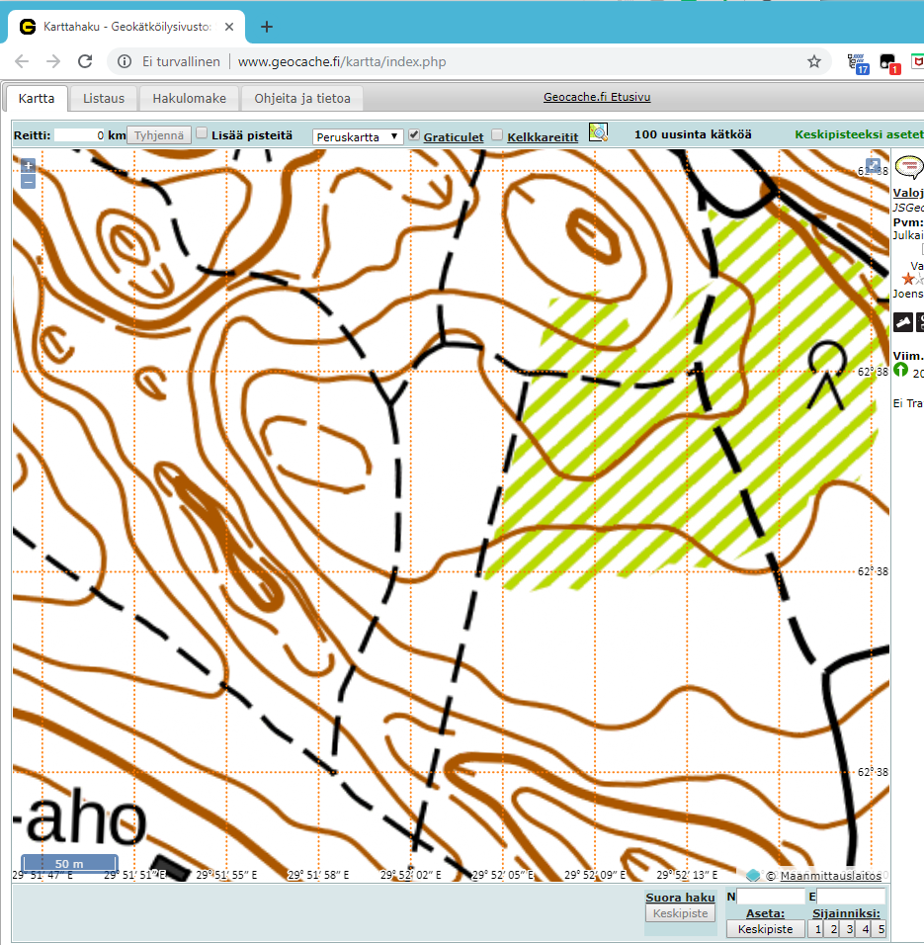The width and height of the screenshot is (924, 945).
Task: Uncheck the Graticulet checkbox
Action: (x=414, y=134)
